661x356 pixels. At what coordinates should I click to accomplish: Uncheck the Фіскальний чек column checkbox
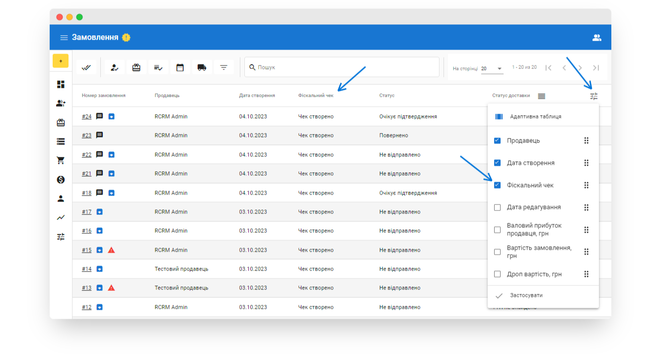pyautogui.click(x=497, y=185)
